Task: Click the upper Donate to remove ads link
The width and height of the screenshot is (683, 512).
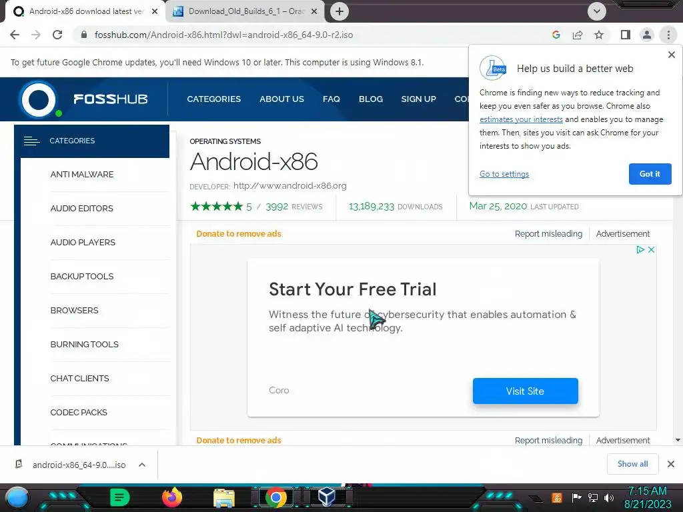Action: click(x=239, y=234)
